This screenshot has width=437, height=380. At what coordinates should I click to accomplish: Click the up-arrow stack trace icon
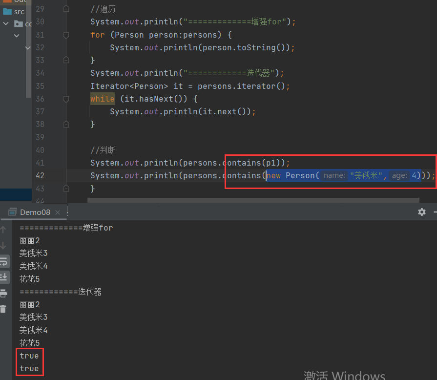click(3, 230)
